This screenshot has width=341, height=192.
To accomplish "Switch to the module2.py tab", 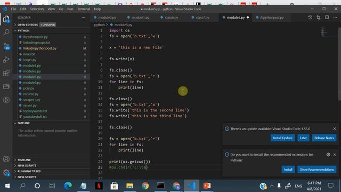I will [x=107, y=18].
